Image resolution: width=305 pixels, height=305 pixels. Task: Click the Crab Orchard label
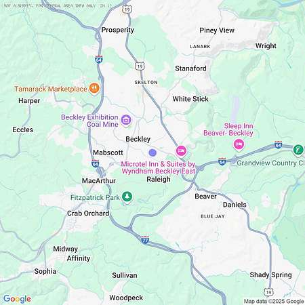pyautogui.click(x=88, y=213)
